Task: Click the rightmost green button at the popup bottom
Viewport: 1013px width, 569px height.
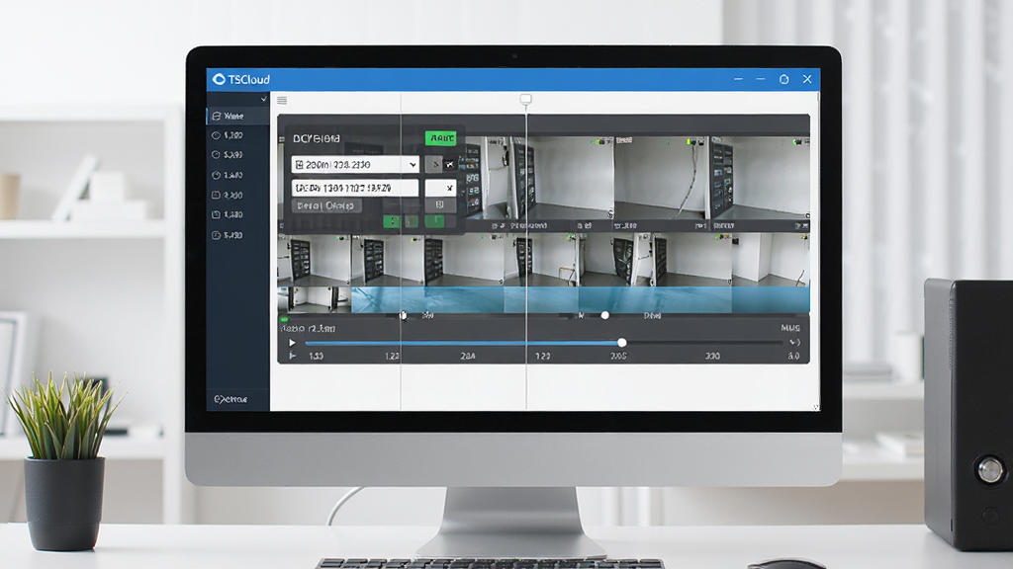Action: tap(435, 221)
